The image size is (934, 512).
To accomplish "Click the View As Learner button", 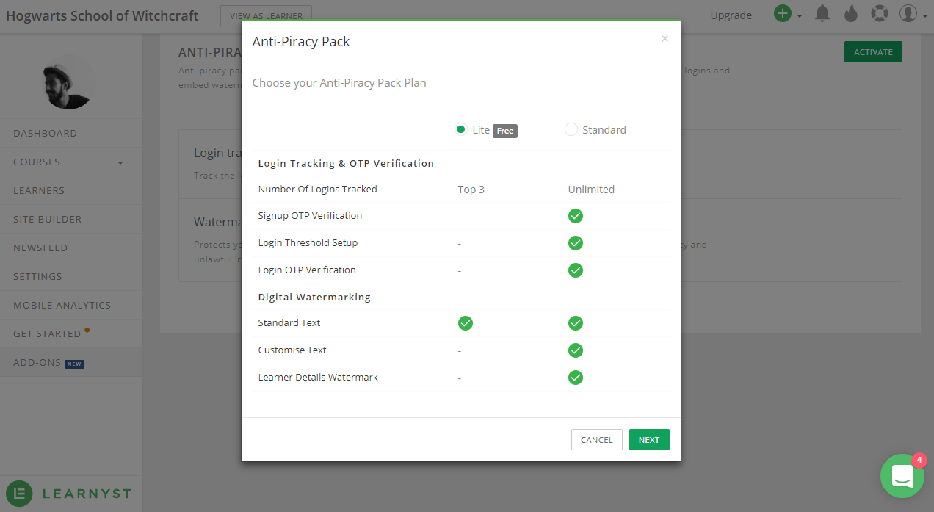I will (266, 15).
